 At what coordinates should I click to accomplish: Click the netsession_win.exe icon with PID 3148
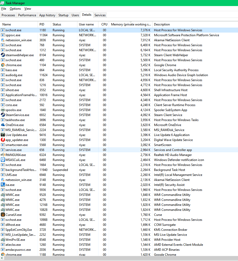click(x=3, y=180)
